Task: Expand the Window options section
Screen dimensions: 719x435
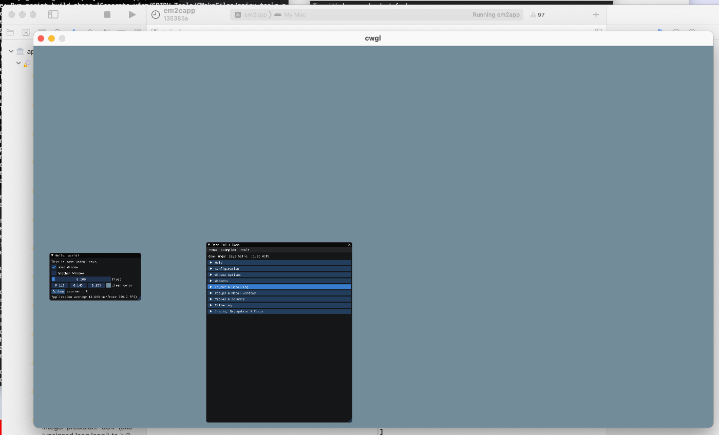Action: click(x=279, y=275)
